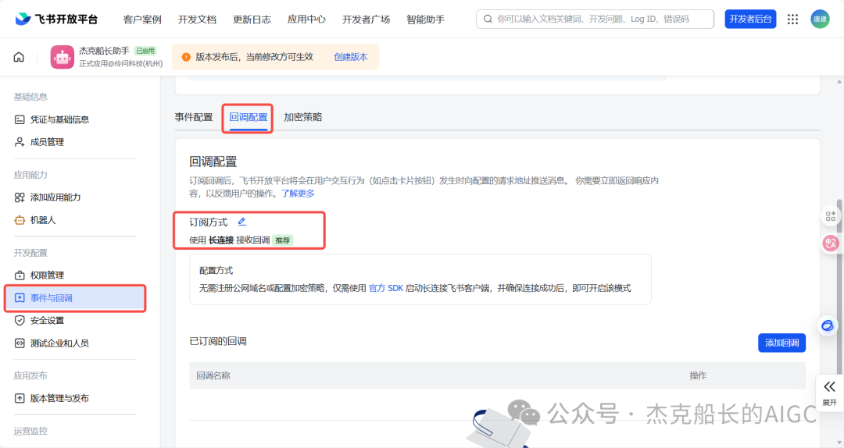Click the search magnifier icon
This screenshot has width=844, height=448.
coord(488,20)
